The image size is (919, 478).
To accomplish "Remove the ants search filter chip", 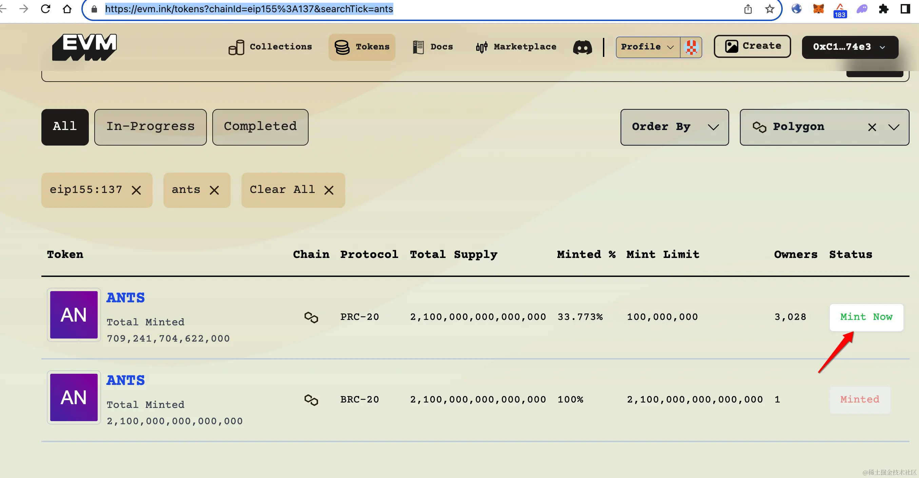I will click(x=214, y=190).
